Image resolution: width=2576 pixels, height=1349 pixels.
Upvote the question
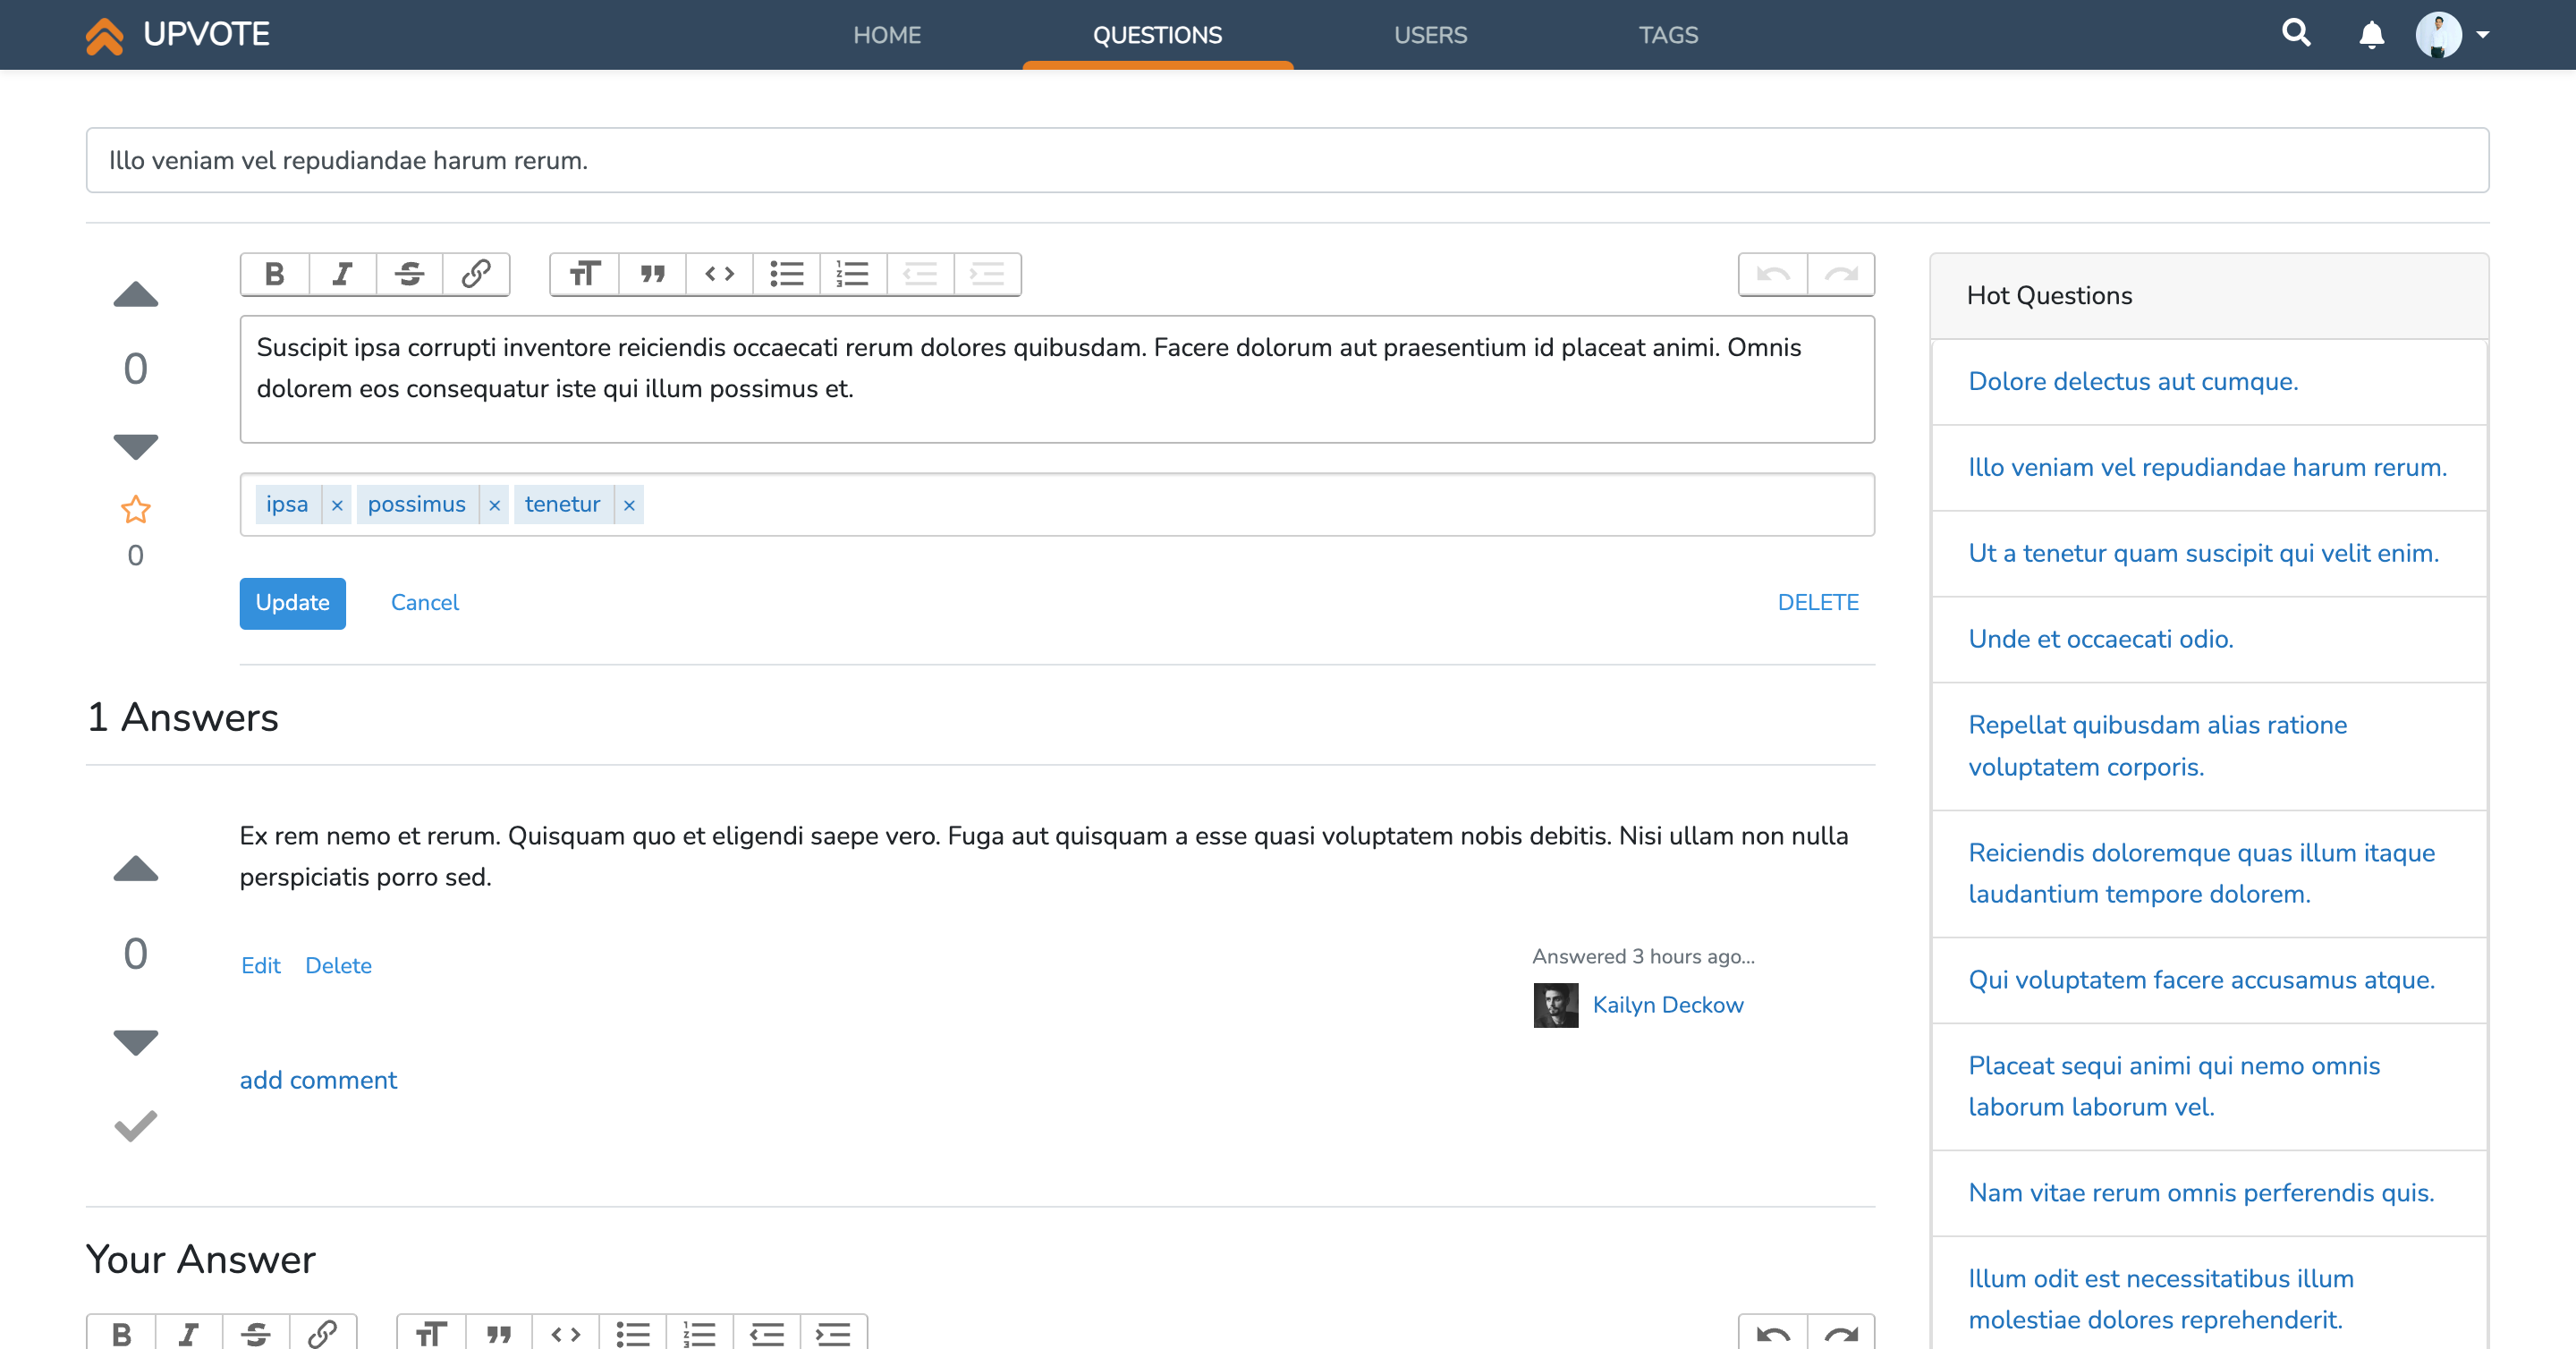(135, 295)
